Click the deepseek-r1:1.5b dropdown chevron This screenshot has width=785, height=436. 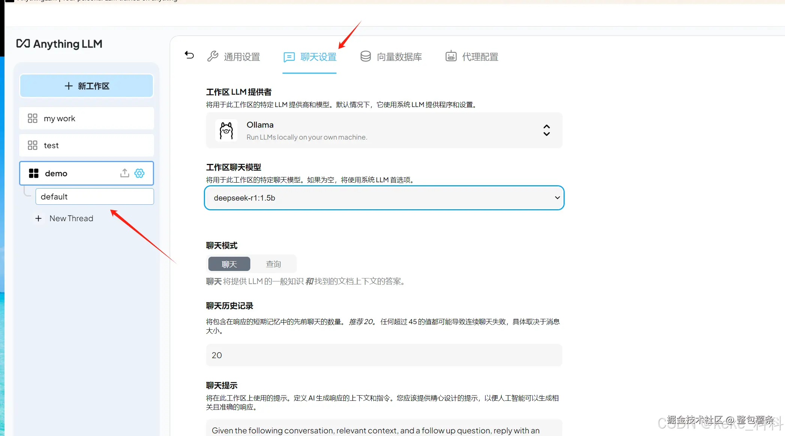(x=557, y=198)
